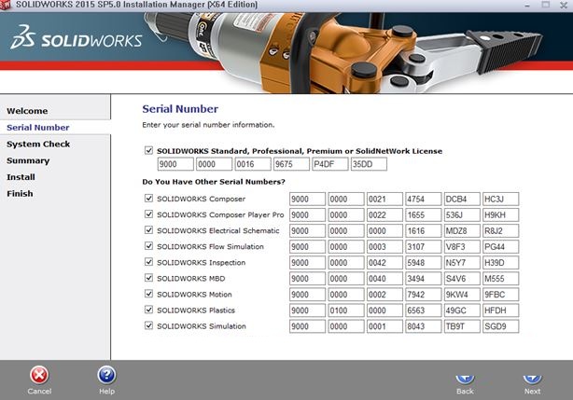Open Help via question mark icon
573x400 pixels.
tap(106, 375)
